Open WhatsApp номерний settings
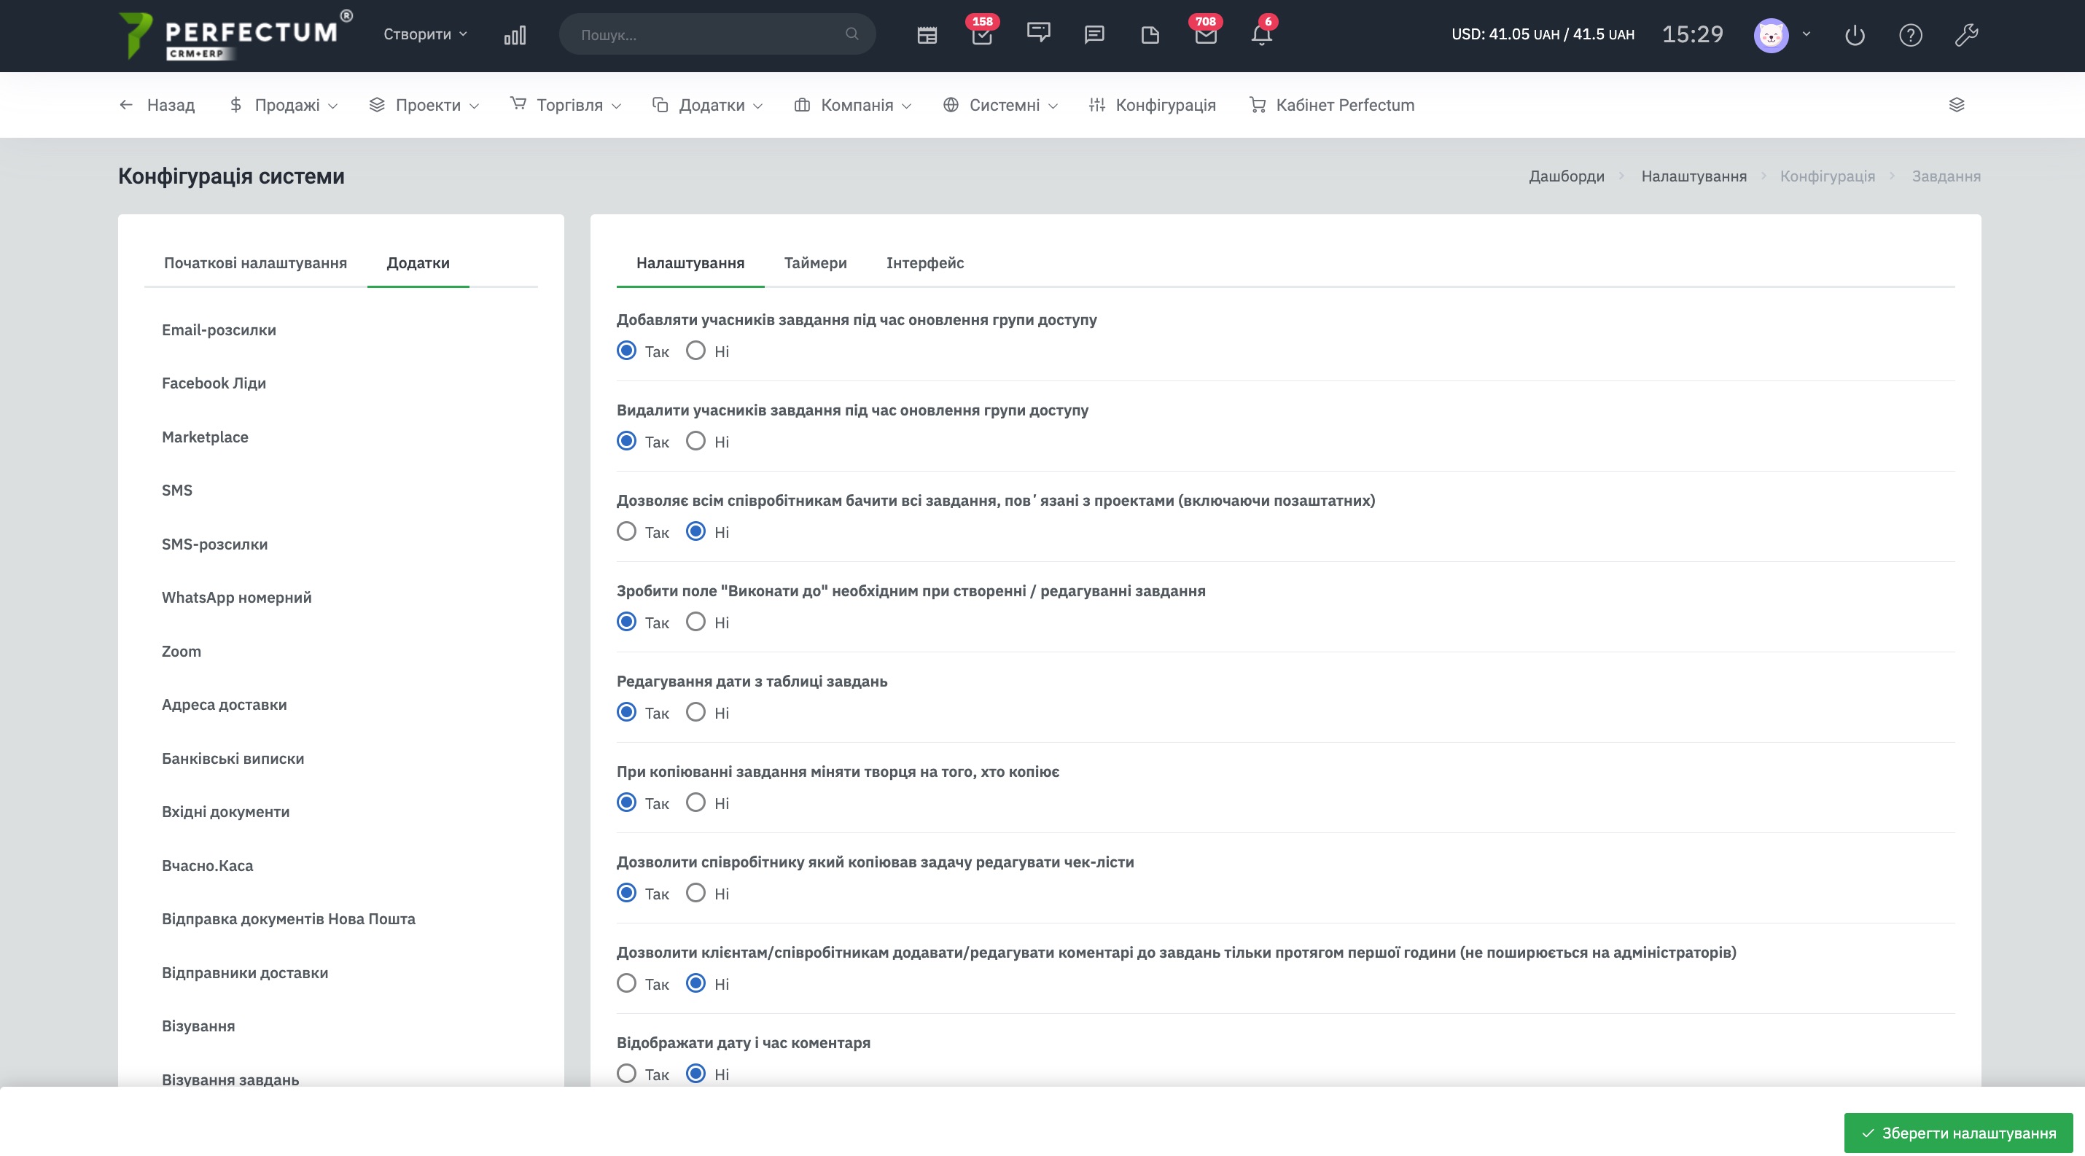2085x1156 pixels. coord(236,598)
